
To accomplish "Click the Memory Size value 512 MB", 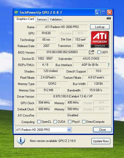I will click(48, 90).
